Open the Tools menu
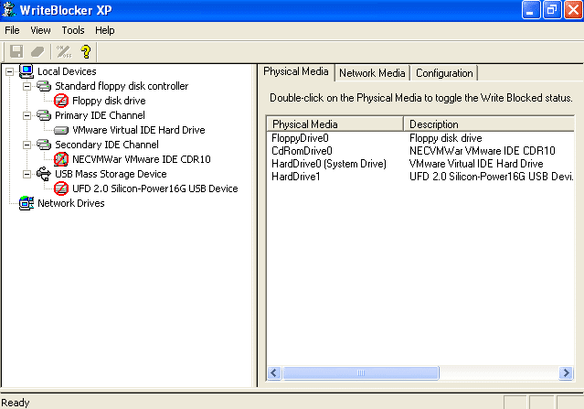This screenshot has height=409, width=584. click(x=73, y=30)
